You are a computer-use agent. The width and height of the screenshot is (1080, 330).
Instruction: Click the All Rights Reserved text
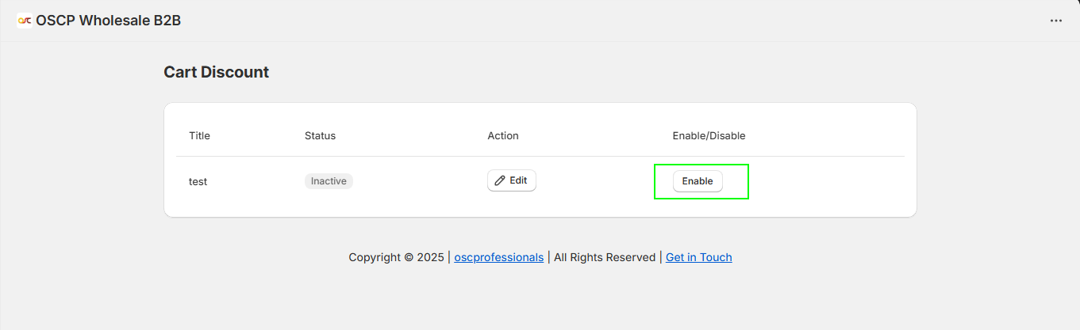point(605,257)
